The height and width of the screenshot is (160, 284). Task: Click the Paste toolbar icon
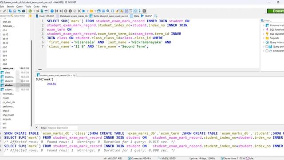(15, 11)
